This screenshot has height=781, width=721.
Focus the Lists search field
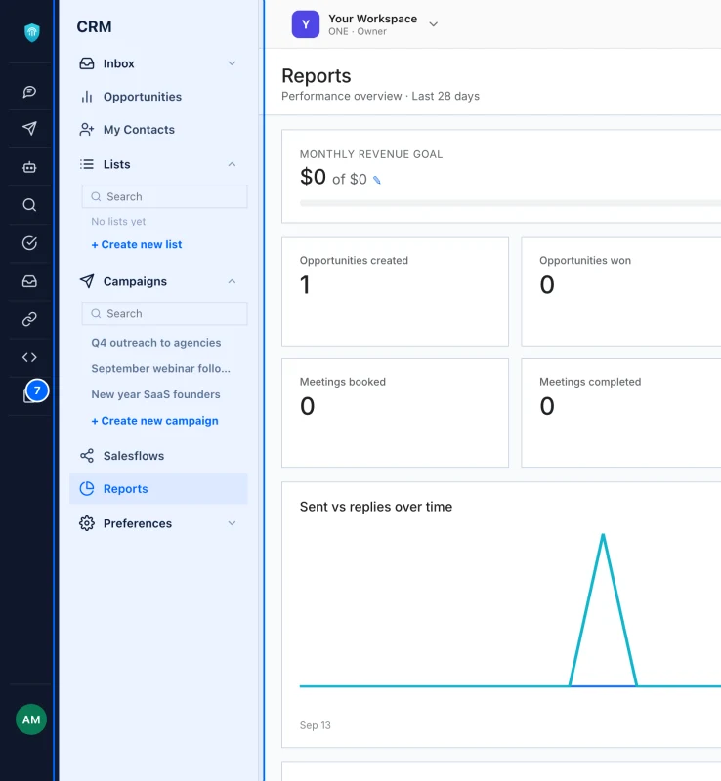pos(164,197)
